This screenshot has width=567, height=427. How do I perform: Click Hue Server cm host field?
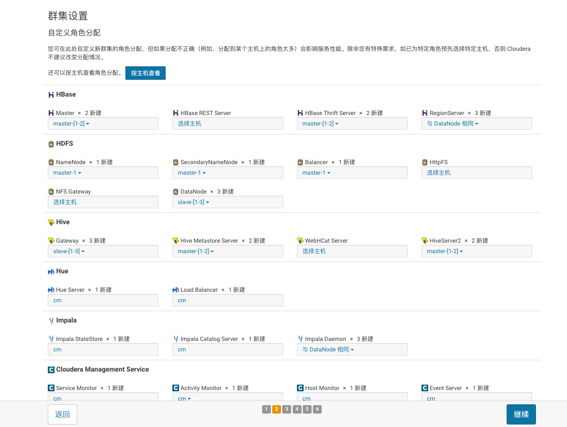point(103,300)
